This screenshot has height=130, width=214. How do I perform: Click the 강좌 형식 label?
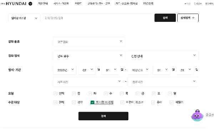(14, 56)
